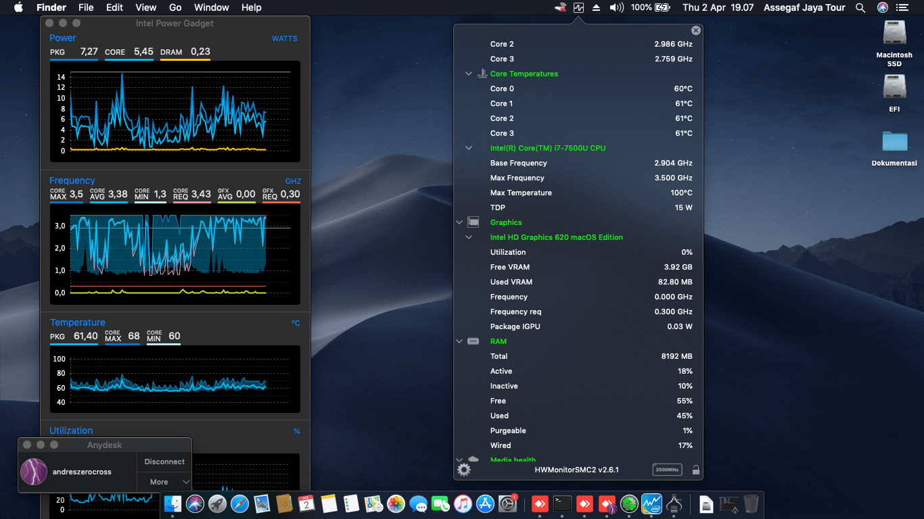Open Spotlight search magnifier

tap(860, 7)
